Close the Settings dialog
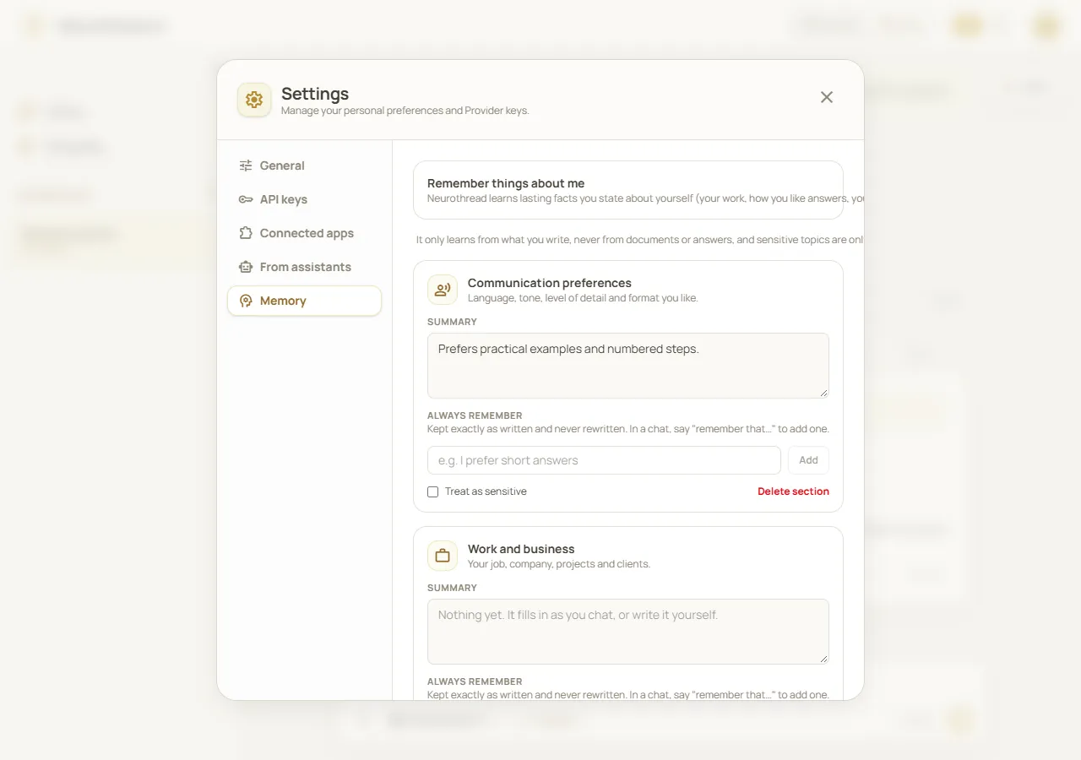This screenshot has height=760, width=1081. 827,97
